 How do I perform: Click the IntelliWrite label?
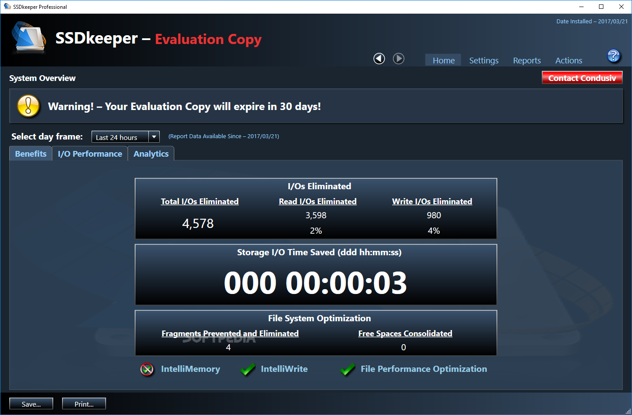click(x=284, y=369)
